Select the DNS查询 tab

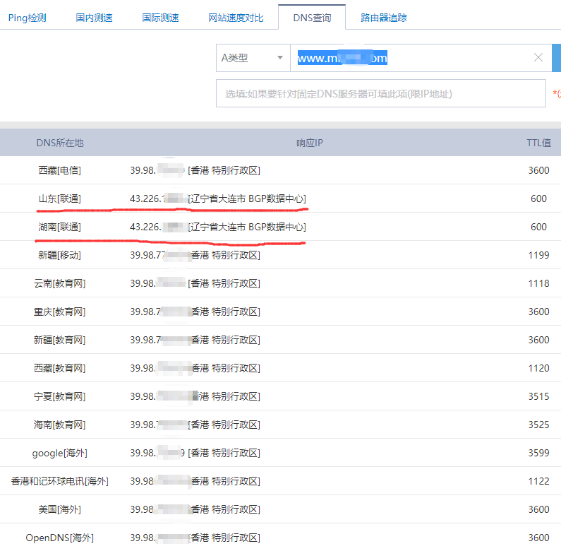(312, 18)
